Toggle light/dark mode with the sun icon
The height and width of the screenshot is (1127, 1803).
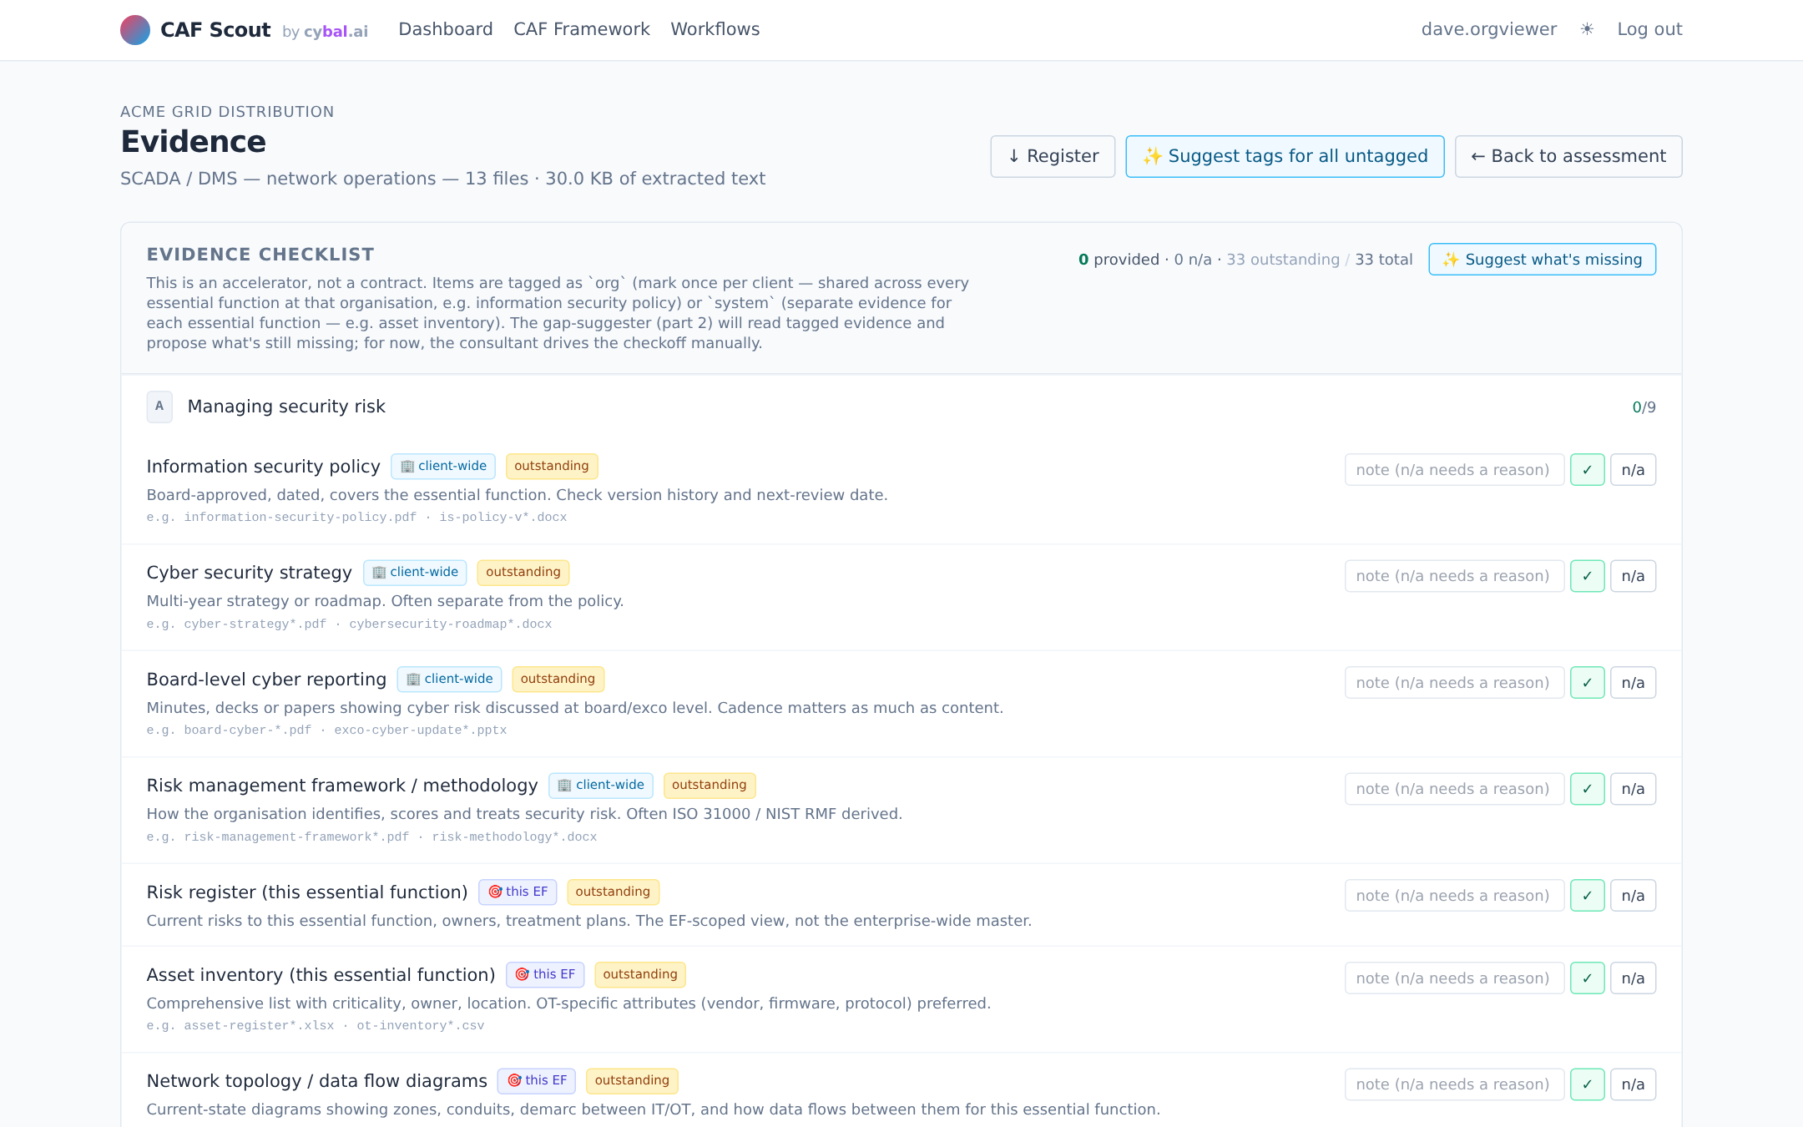(1585, 29)
